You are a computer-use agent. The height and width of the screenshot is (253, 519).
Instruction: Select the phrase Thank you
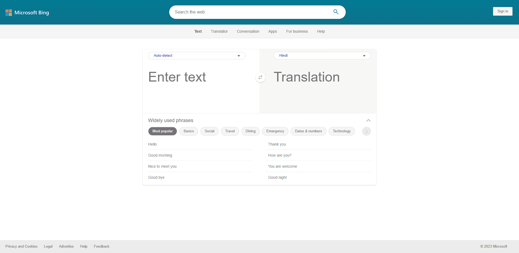click(277, 144)
